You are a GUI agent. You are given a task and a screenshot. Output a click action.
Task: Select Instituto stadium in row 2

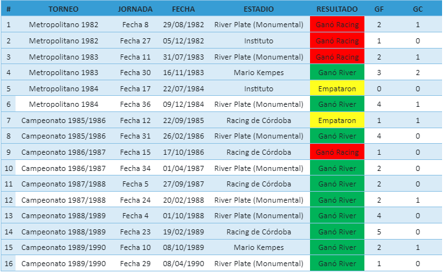coord(258,41)
